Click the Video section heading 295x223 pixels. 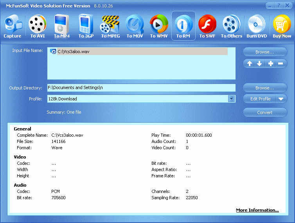click(20, 157)
